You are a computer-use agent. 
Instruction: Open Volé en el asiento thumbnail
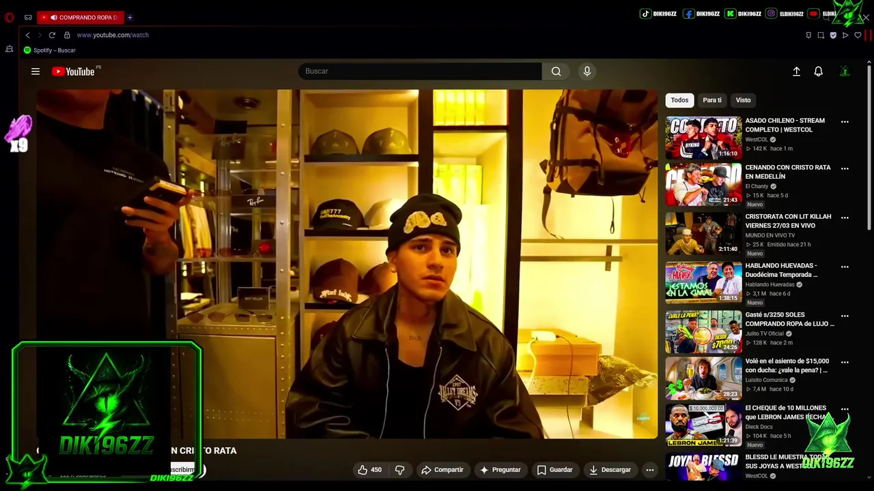[x=703, y=378]
